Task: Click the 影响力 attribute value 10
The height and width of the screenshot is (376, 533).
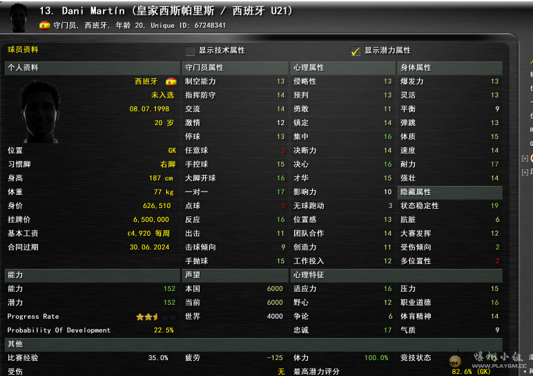Action: (x=388, y=192)
